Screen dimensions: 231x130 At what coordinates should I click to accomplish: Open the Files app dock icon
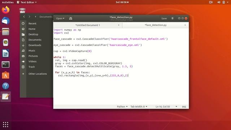point(6,31)
